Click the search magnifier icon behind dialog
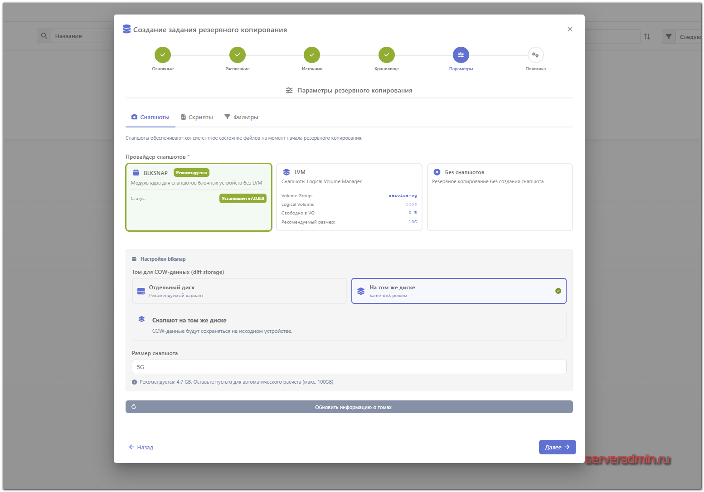 [44, 36]
